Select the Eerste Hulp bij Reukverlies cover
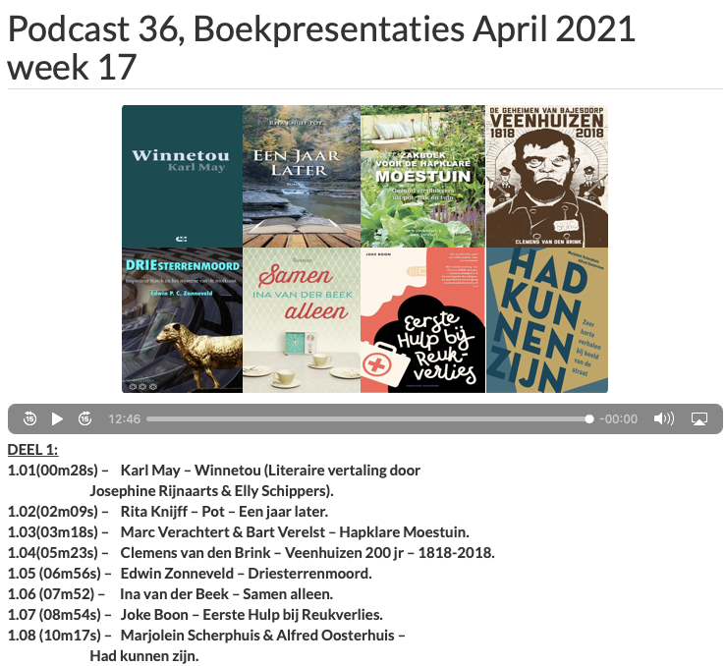This screenshot has width=726, height=666. click(x=422, y=320)
